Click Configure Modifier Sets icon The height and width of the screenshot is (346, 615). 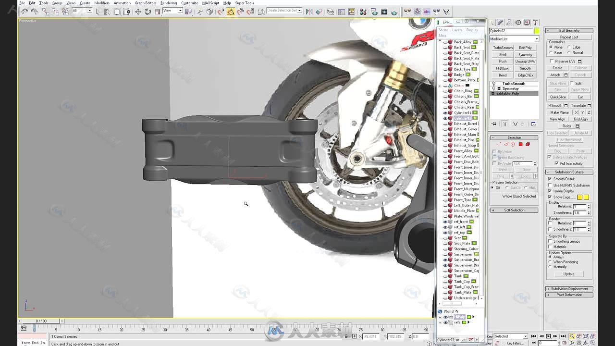(x=533, y=124)
